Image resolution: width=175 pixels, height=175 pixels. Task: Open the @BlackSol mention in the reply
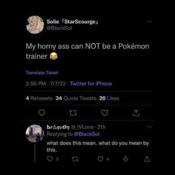87,134
